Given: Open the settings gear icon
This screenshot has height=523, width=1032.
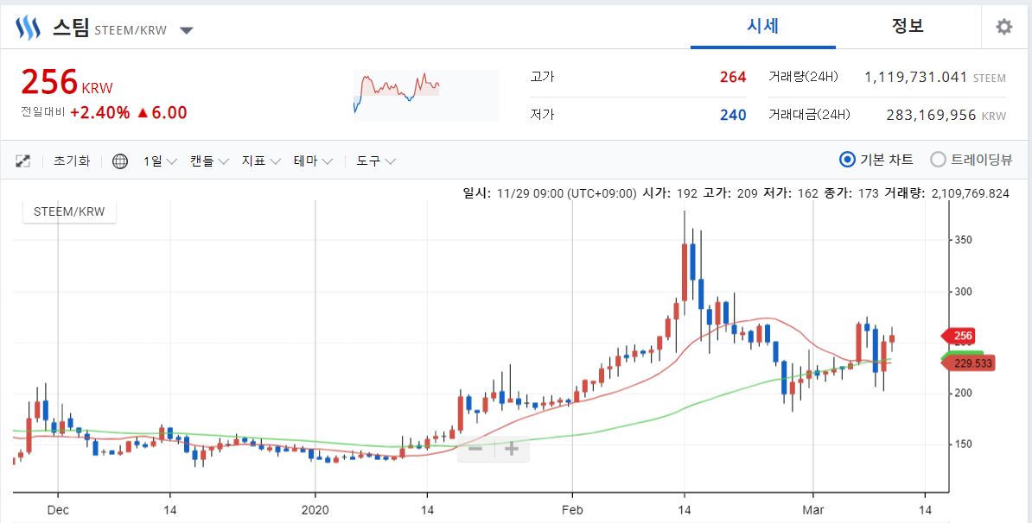Looking at the screenshot, I should (1003, 27).
